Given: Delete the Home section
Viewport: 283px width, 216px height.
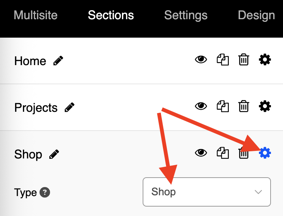Looking at the screenshot, I should (x=243, y=59).
